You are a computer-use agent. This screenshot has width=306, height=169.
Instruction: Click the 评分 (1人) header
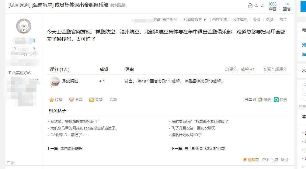60,69
